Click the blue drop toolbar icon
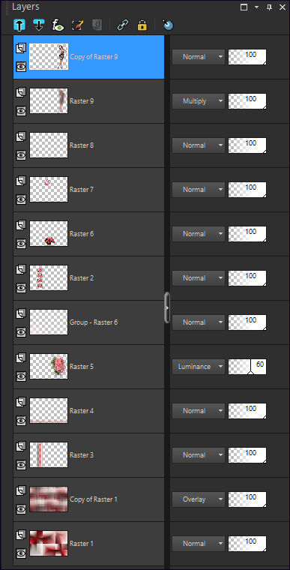The image size is (290, 570). click(x=168, y=25)
